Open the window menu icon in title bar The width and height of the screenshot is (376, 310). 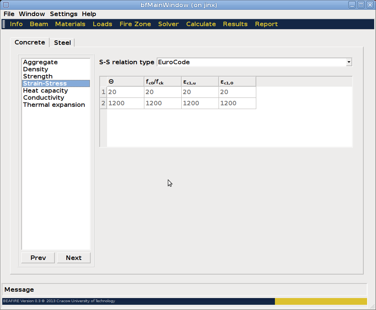point(6,5)
